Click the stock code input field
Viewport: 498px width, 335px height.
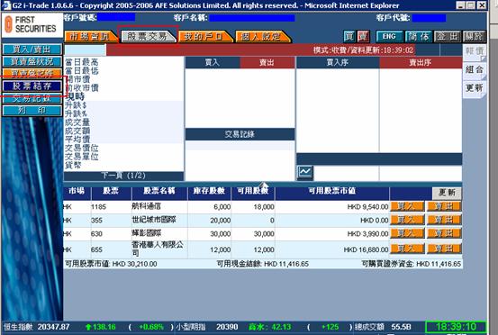coord(86,50)
